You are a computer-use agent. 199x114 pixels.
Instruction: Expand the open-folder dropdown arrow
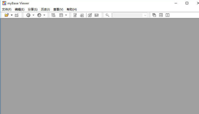(x=12, y=15)
